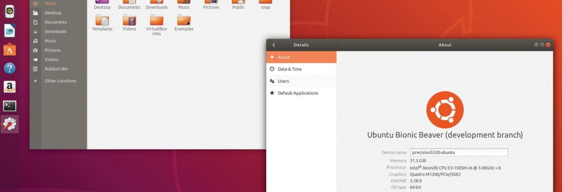The width and height of the screenshot is (562, 192).
Task: Select Pictures in Files sidebar
Action: pos(58,50)
